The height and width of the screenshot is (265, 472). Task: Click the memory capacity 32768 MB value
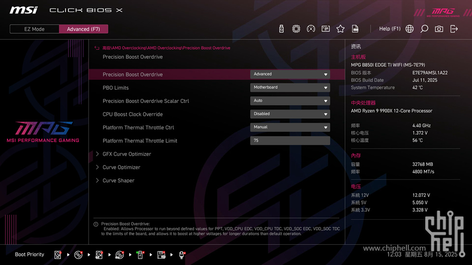pos(423,164)
